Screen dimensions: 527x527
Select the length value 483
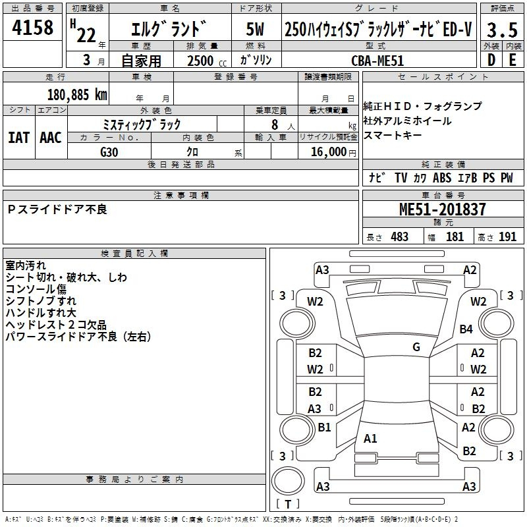coord(400,237)
